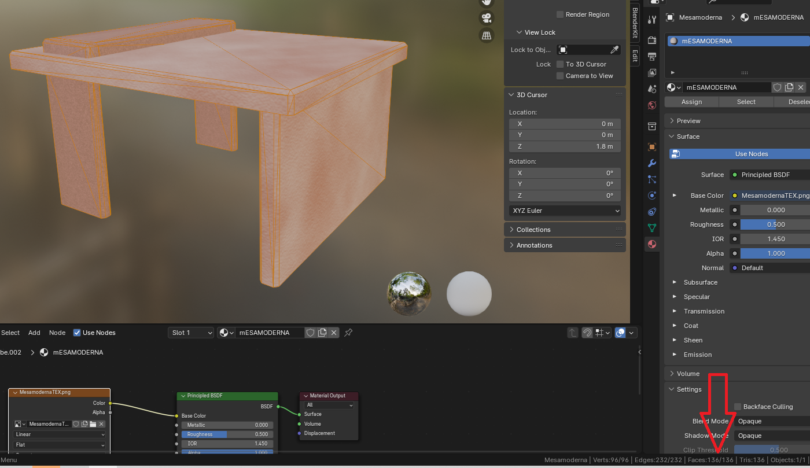Click the Use Nodes button in Surface panel
Viewport: 810px width, 468px height.
click(x=739, y=154)
